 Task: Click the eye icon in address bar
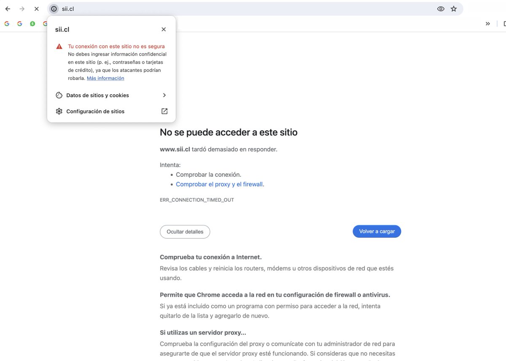[441, 9]
